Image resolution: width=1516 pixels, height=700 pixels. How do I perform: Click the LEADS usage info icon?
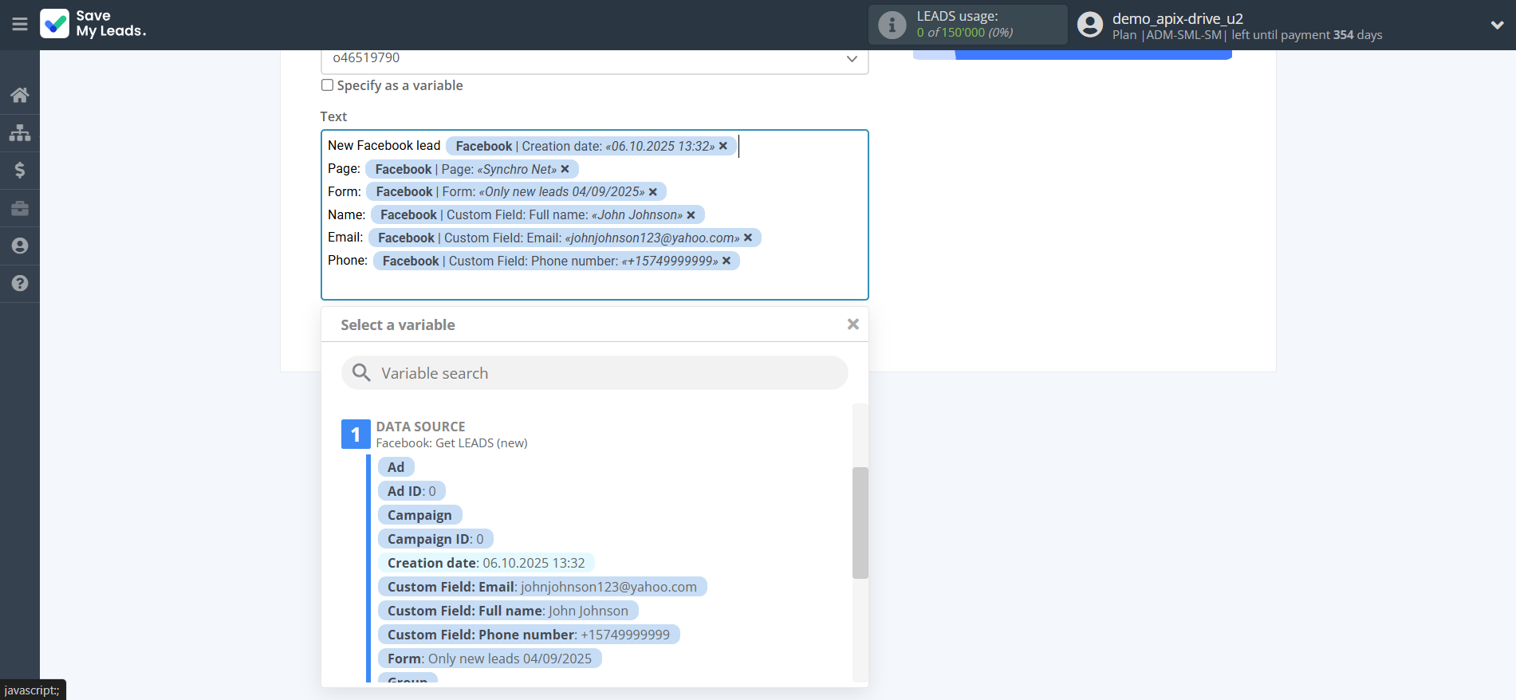coord(892,25)
